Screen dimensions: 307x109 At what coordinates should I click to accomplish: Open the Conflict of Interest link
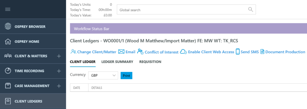click(x=162, y=52)
